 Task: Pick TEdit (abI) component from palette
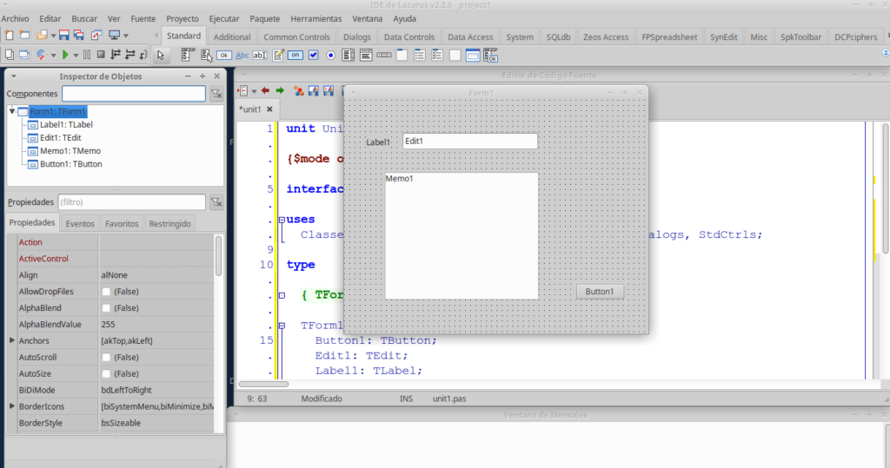click(x=260, y=56)
